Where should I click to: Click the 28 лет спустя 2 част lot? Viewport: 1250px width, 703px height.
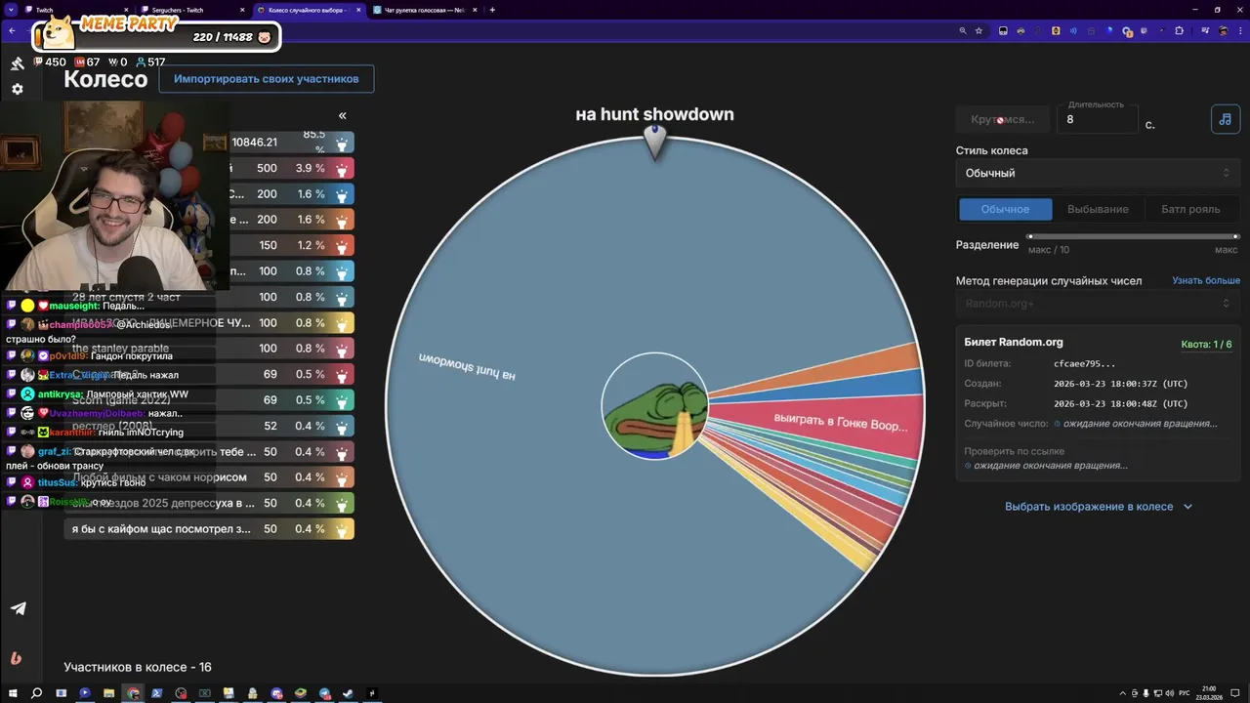click(x=126, y=297)
